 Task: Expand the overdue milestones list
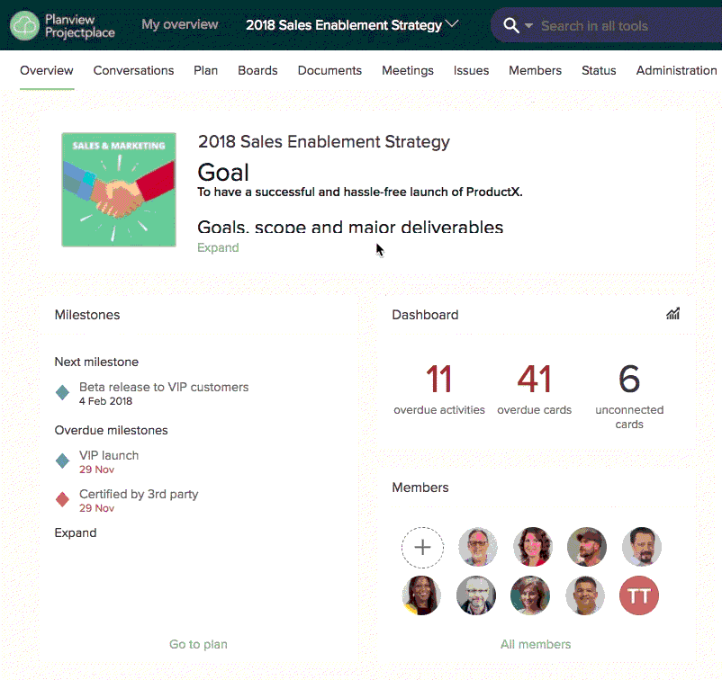click(x=76, y=532)
